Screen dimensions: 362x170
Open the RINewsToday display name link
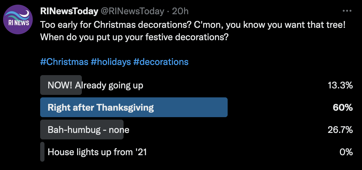tap(69, 11)
